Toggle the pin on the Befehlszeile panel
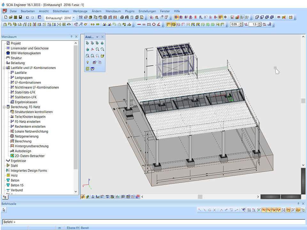Screen dimensions: 307x230 [299, 203]
